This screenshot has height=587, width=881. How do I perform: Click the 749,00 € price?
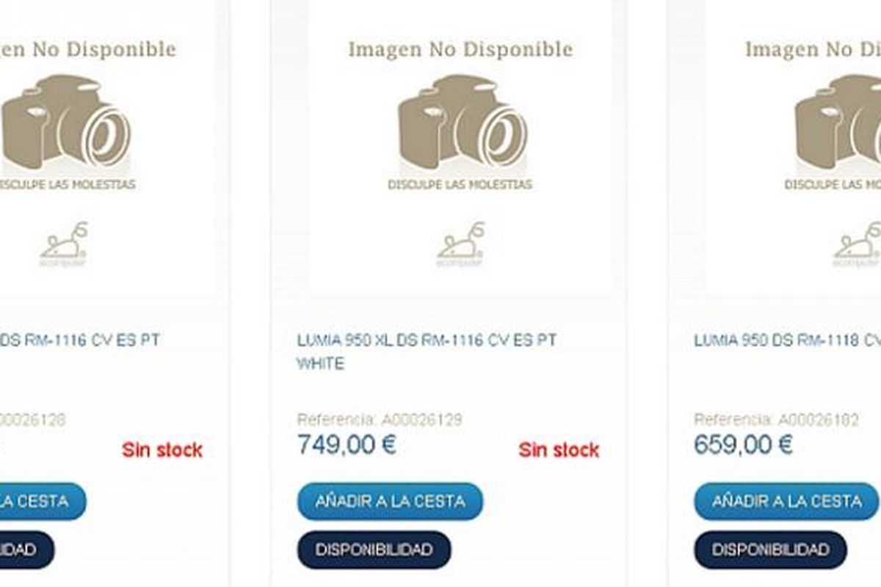pos(347,445)
